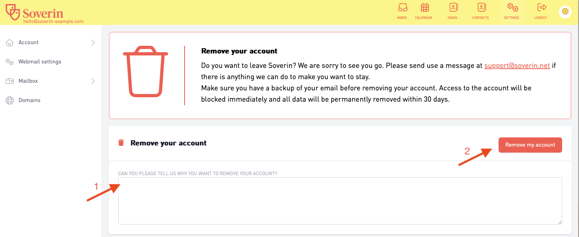Focus the account removal reason text area
The width and height of the screenshot is (579, 237).
(x=340, y=201)
